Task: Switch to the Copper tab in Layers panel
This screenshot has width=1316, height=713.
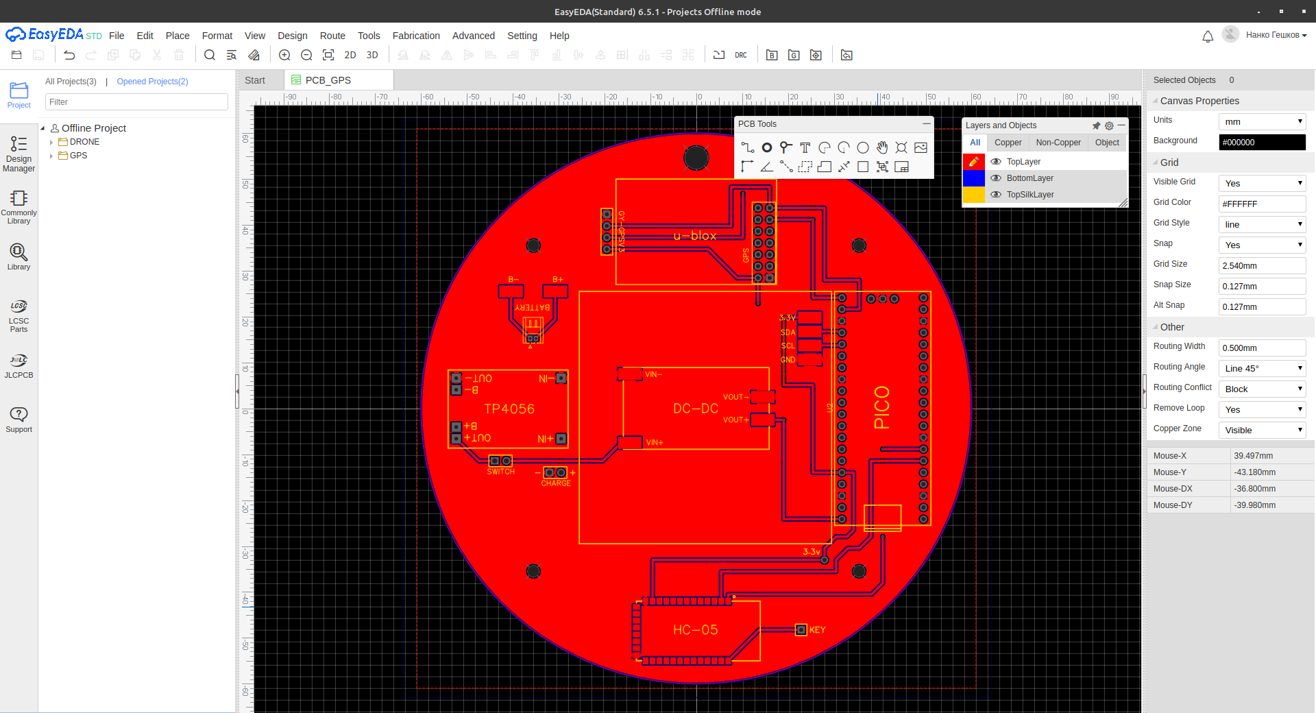Action: click(1008, 143)
